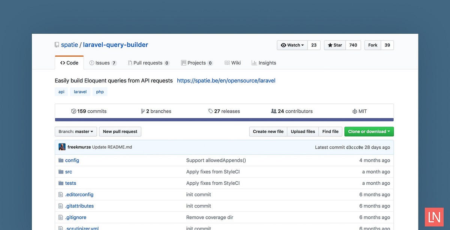Follow the spatie.be opensource link
Image resolution: width=450 pixels, height=230 pixels.
tap(226, 80)
